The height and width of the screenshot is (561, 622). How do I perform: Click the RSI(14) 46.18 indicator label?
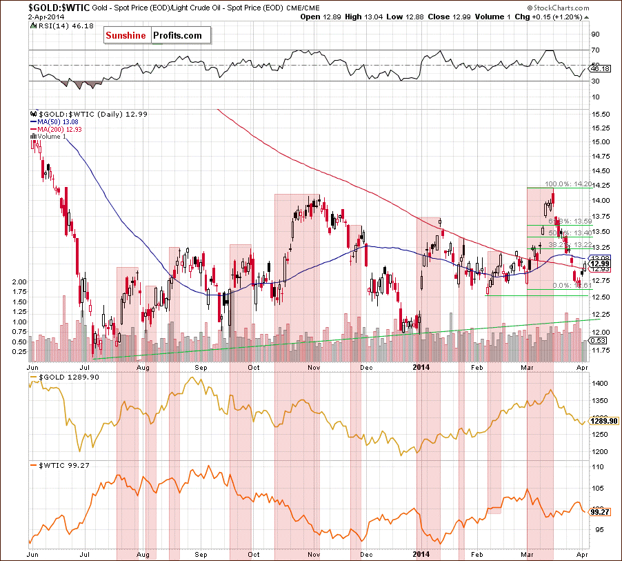(66, 26)
